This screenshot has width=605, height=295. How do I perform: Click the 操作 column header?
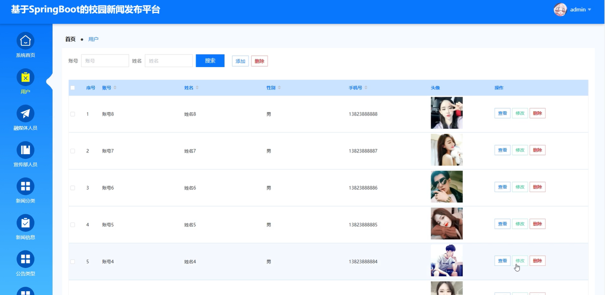499,88
